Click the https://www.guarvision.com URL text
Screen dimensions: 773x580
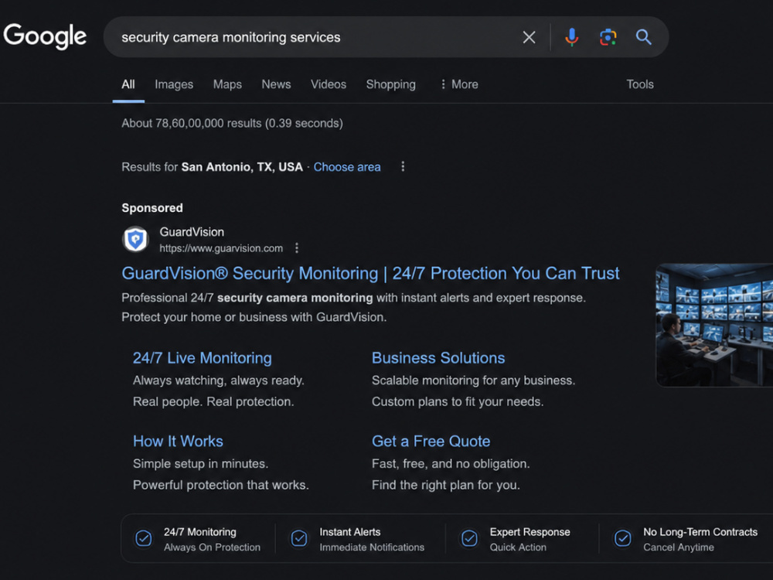click(x=221, y=248)
